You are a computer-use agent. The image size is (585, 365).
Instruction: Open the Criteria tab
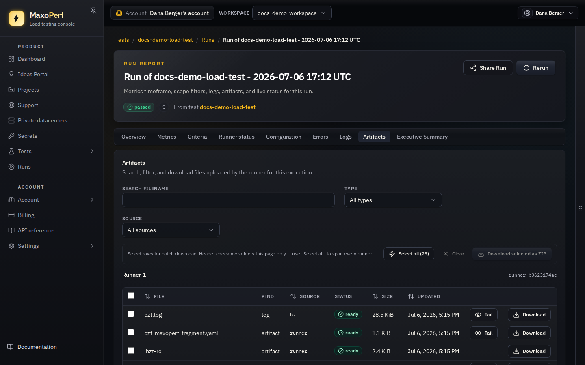coord(197,137)
